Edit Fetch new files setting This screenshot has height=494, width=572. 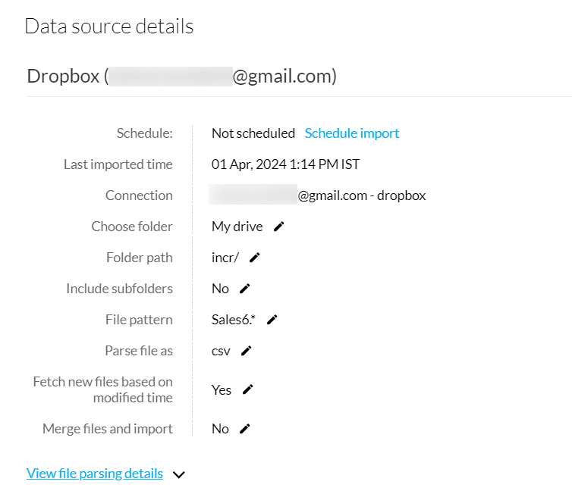(248, 389)
